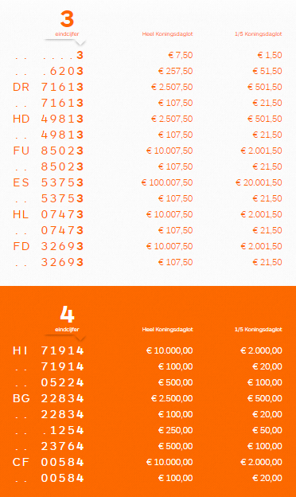
Task: Click prize amount € 20.001,50
Action: [x=259, y=182]
